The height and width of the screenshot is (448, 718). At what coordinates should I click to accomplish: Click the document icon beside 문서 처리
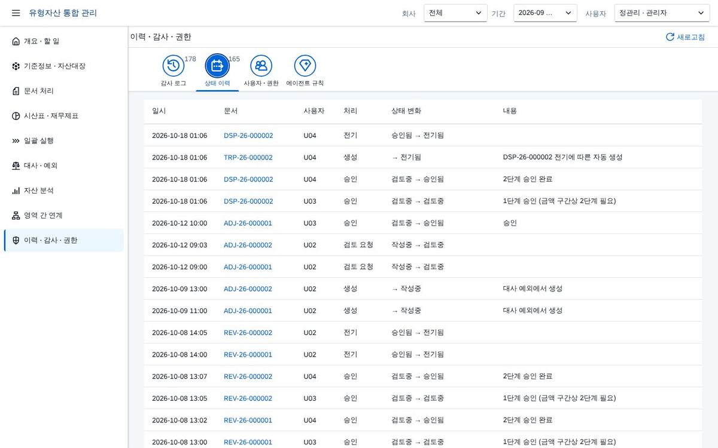16,91
